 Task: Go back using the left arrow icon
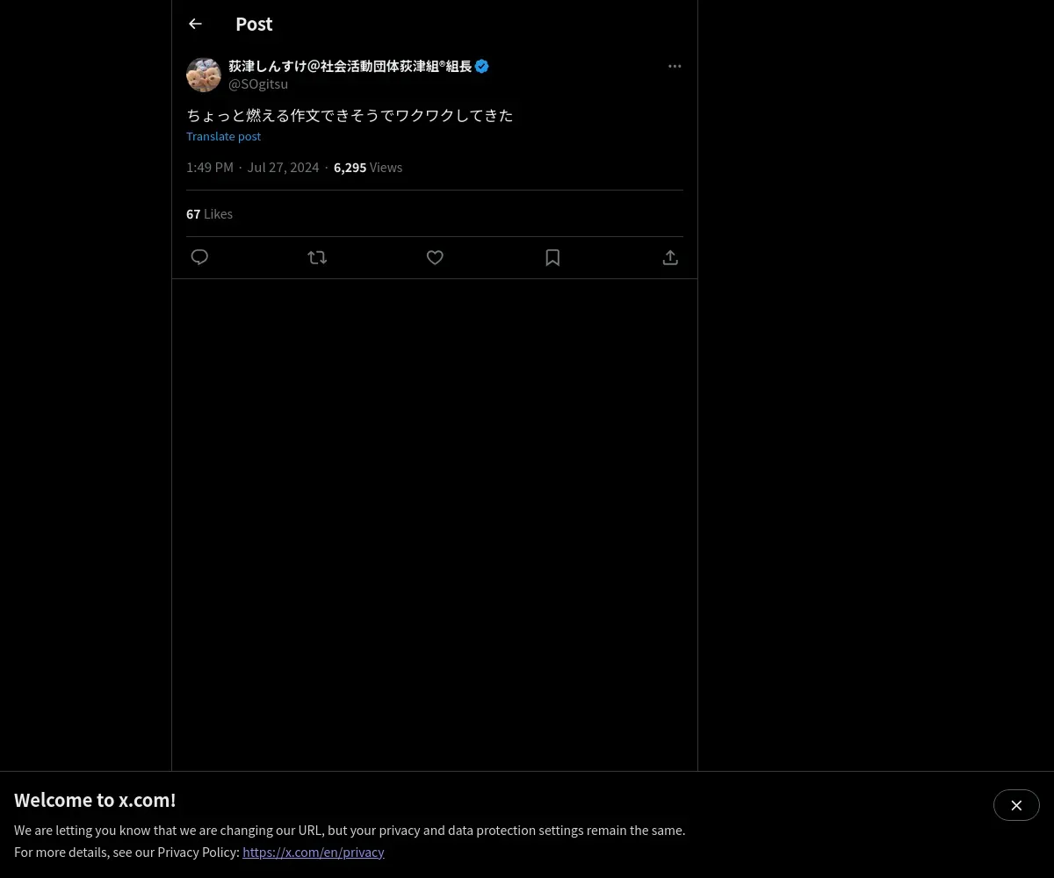click(x=195, y=24)
